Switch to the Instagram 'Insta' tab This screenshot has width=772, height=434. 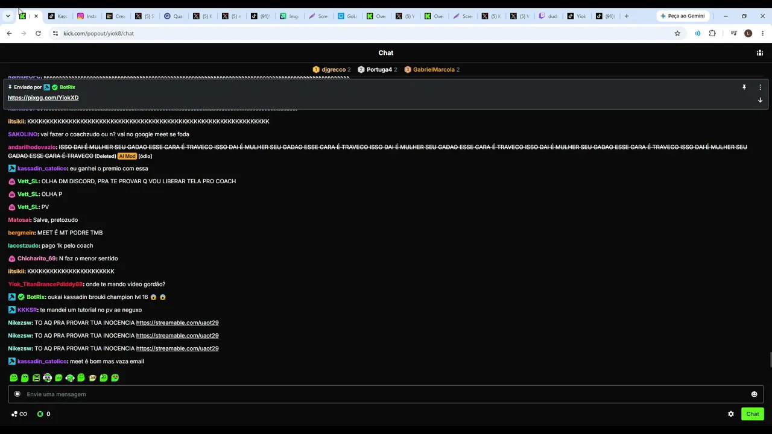point(87,16)
